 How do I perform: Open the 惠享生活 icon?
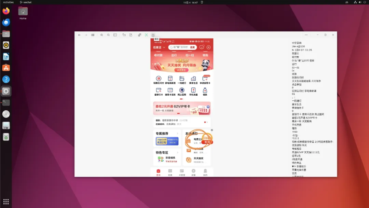[193, 80]
